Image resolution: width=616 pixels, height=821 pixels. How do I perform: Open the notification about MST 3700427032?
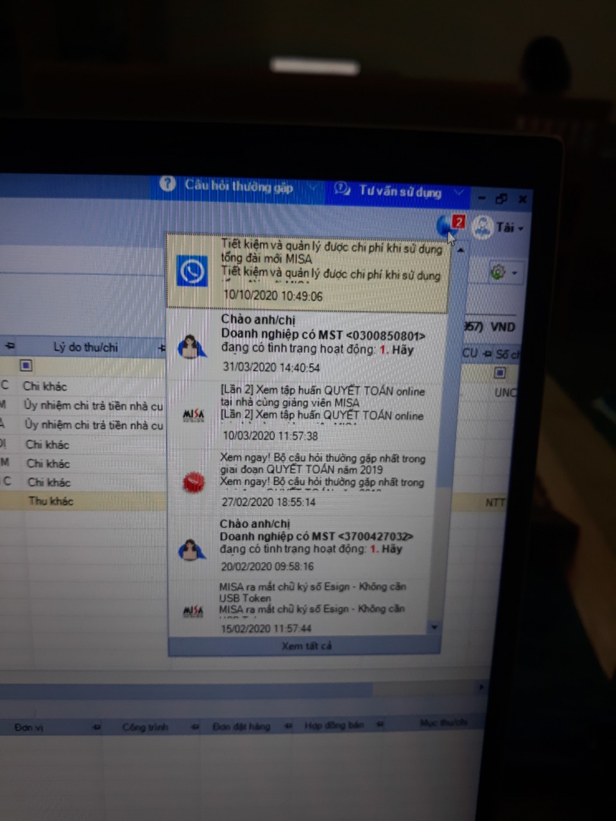point(303,547)
